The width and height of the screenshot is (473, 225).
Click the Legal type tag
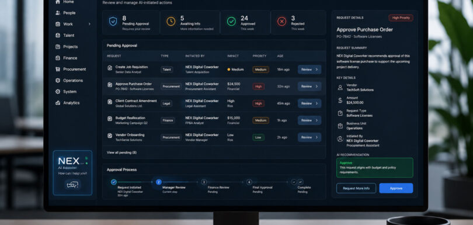[166, 103]
